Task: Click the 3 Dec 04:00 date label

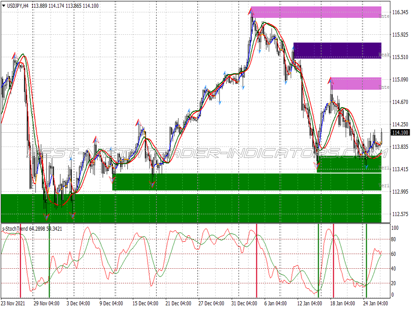Action: coord(78,303)
